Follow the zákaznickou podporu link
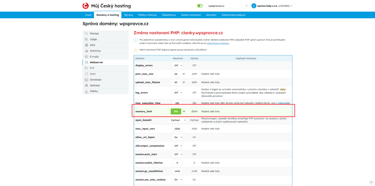 [218, 43]
